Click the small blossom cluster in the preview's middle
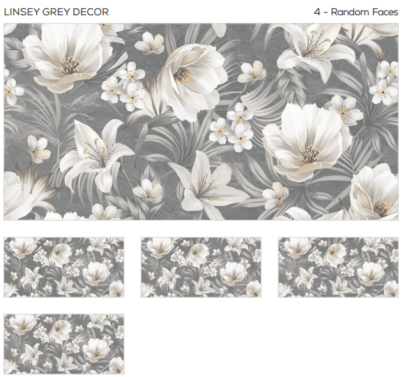Image resolution: width=405 pixels, height=377 pixels. pos(231,127)
